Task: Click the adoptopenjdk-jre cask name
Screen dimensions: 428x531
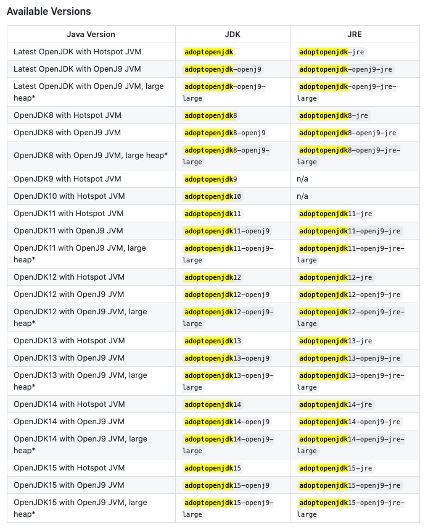Action: tap(332, 52)
